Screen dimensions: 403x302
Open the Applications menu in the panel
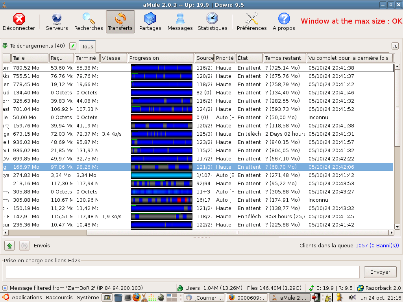click(x=26, y=298)
